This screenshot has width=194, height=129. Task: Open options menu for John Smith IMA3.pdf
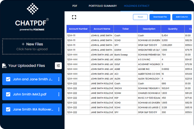[x=59, y=94]
